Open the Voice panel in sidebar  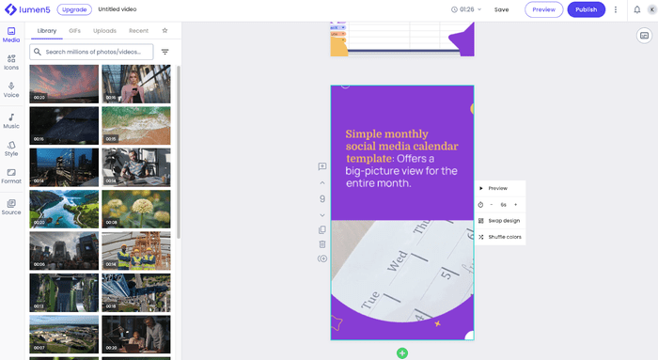click(11, 90)
